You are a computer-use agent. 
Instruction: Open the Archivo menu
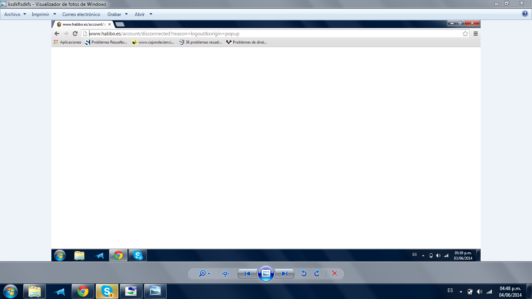[12, 14]
